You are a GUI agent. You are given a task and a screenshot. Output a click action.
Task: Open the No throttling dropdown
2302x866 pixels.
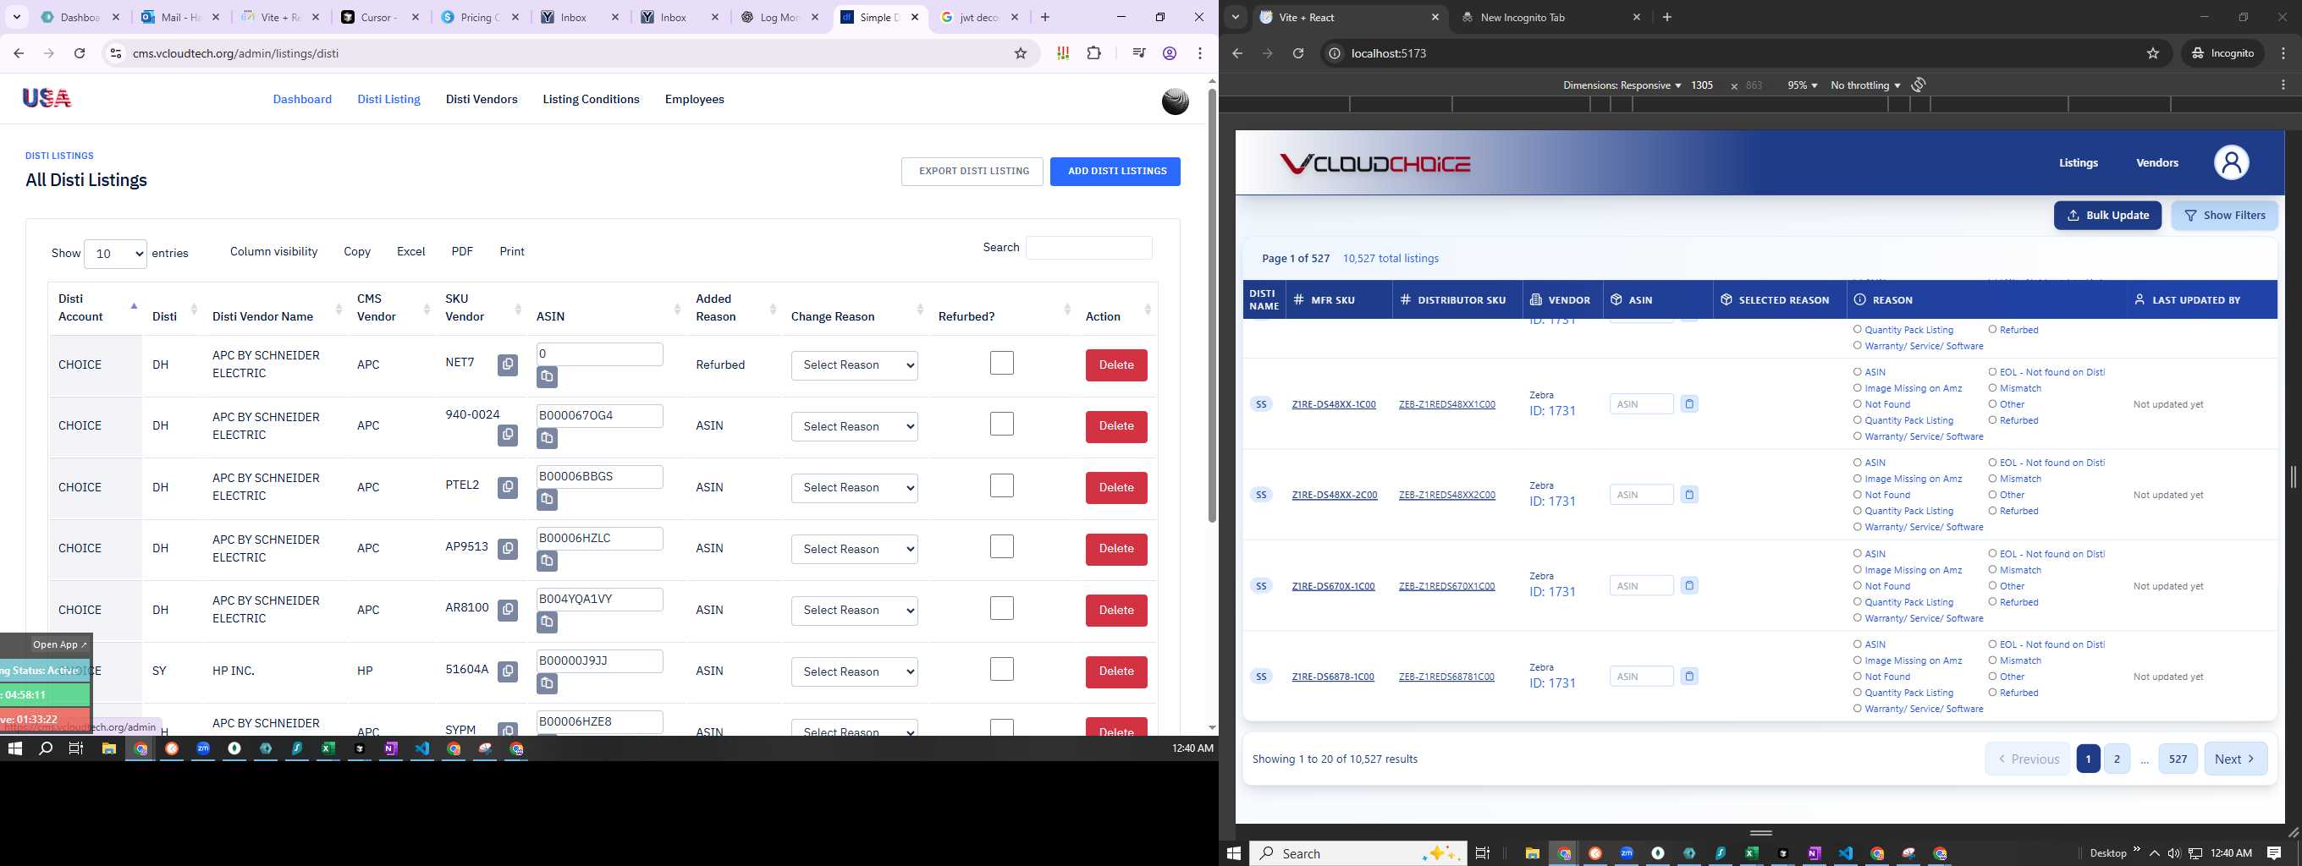pyautogui.click(x=1865, y=85)
